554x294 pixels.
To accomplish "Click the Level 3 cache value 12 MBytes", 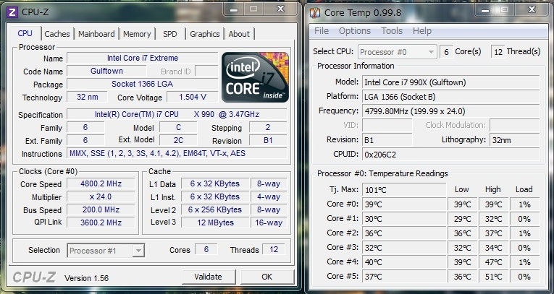I will pos(215,222).
